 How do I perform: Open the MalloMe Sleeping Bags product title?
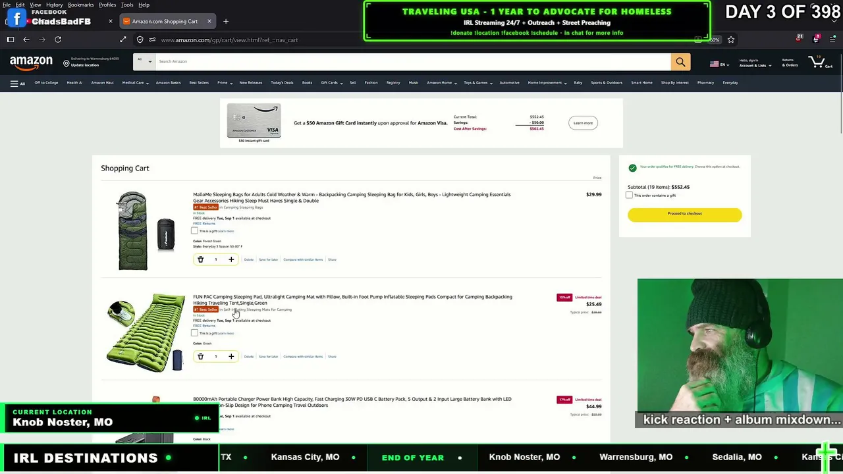352,197
